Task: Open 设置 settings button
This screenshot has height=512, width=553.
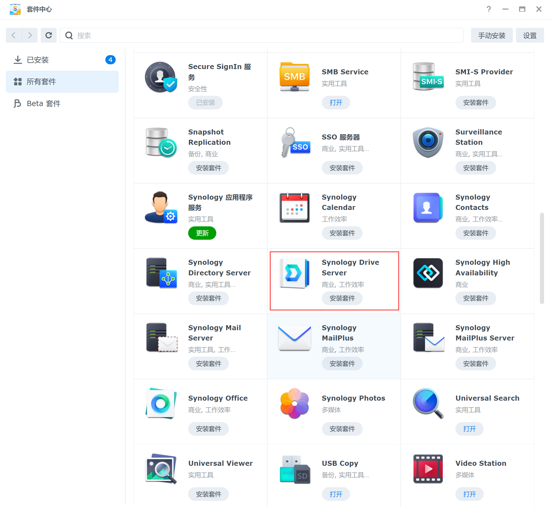Action: pyautogui.click(x=529, y=35)
